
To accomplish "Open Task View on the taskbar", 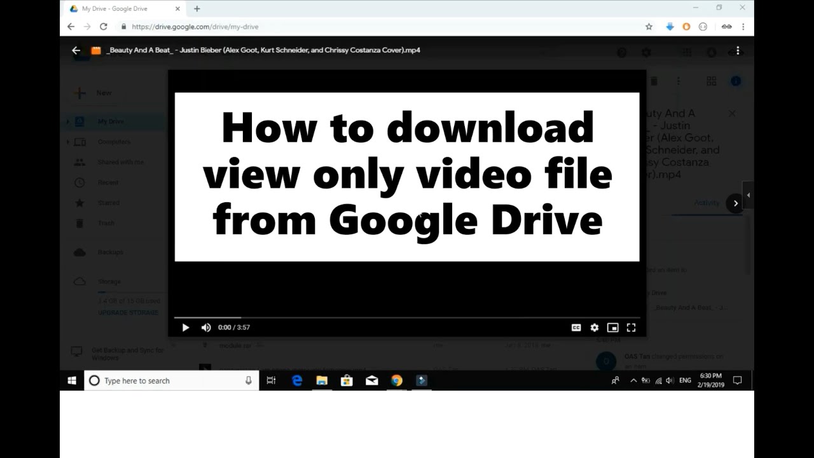I will tap(271, 380).
